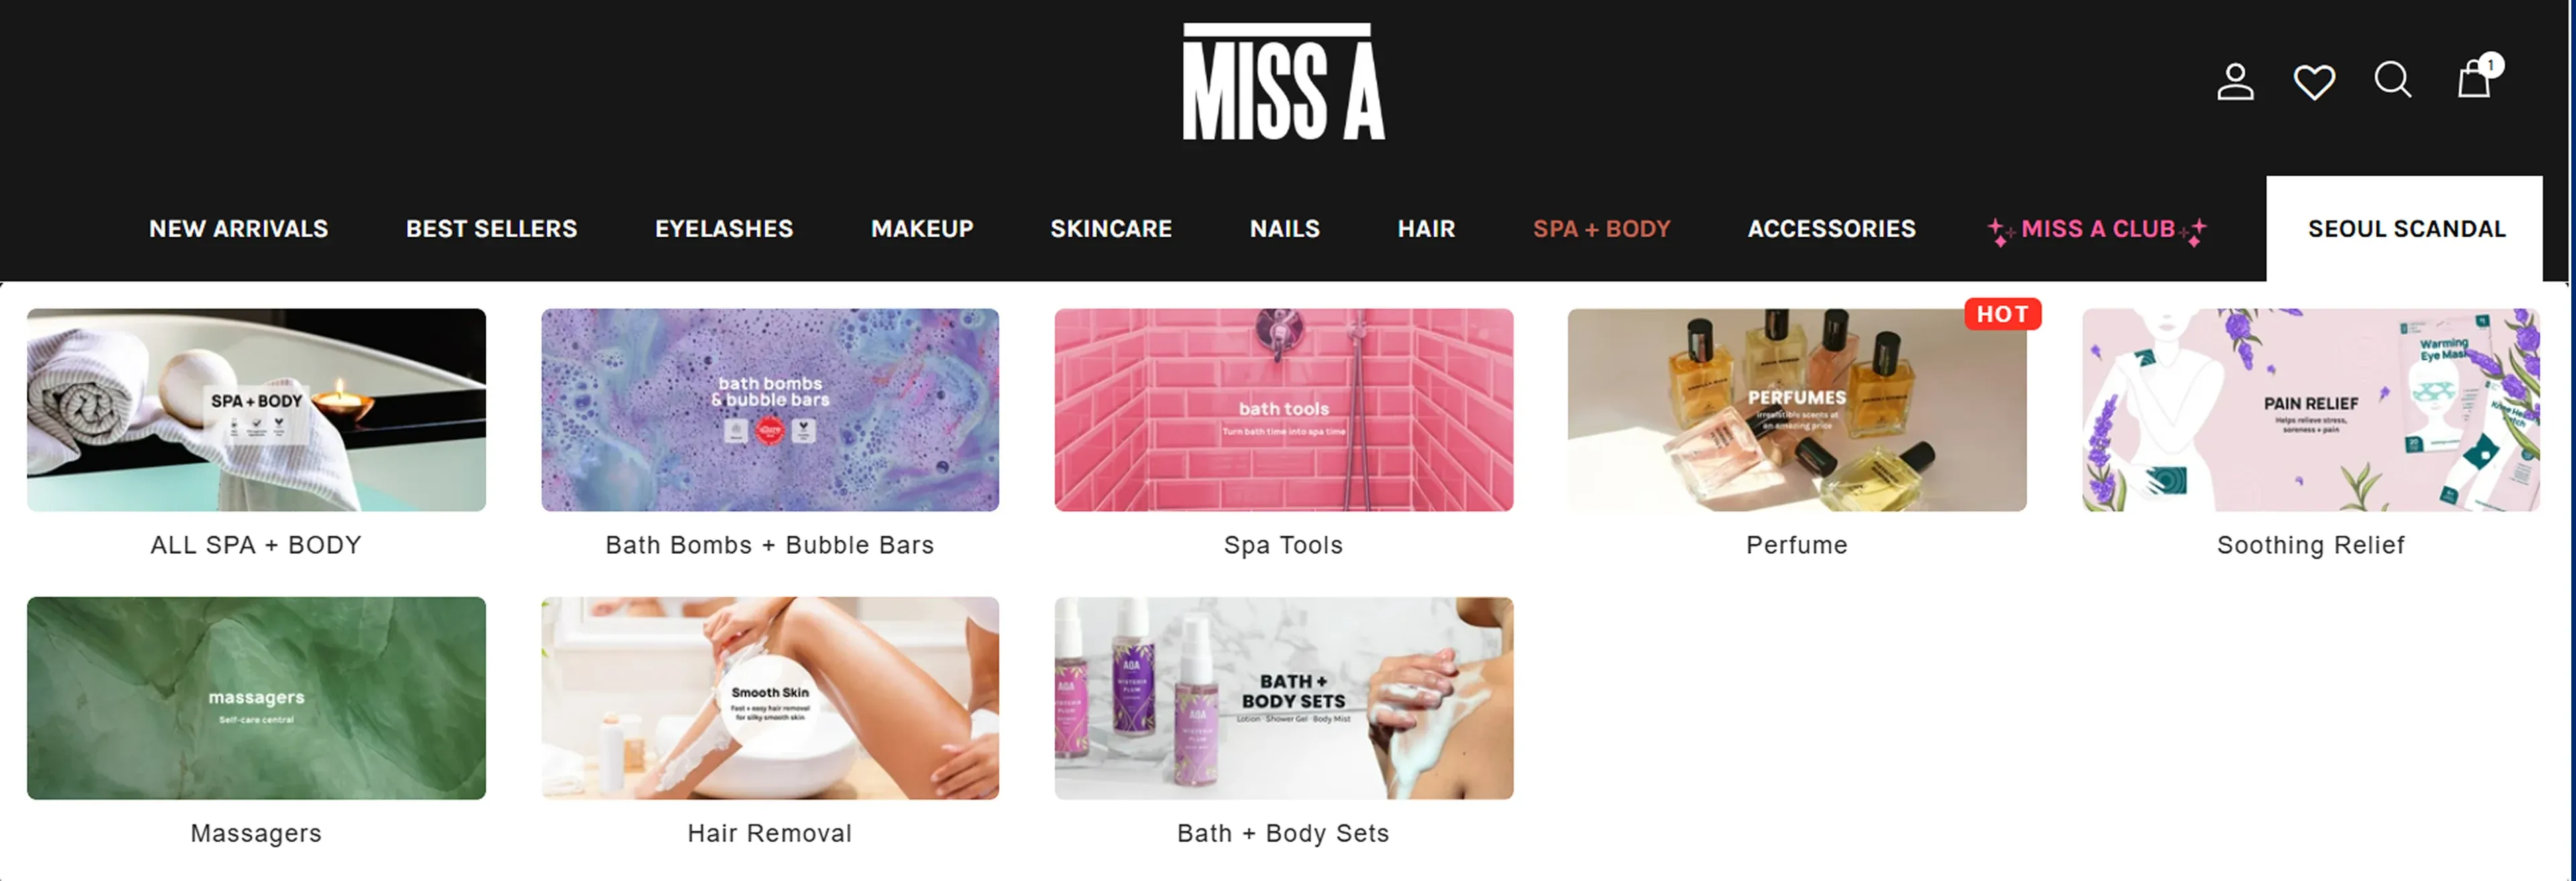Viewport: 2576px width, 881px height.
Task: Open the SEOUL SCANDAL tab
Action: pos(2405,229)
